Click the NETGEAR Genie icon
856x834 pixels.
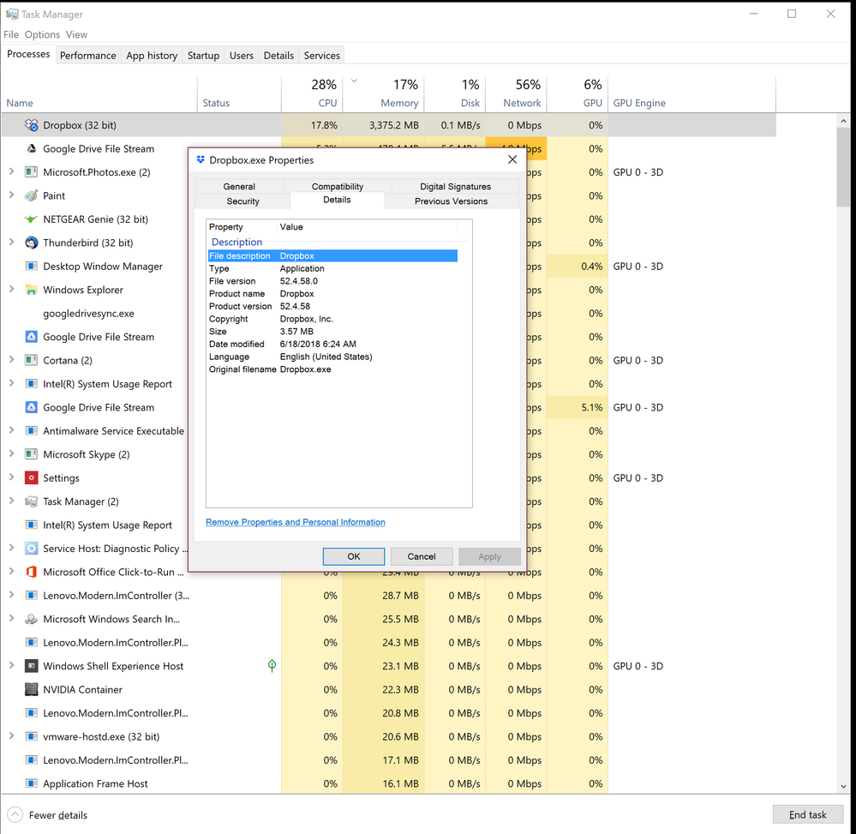[x=32, y=219]
